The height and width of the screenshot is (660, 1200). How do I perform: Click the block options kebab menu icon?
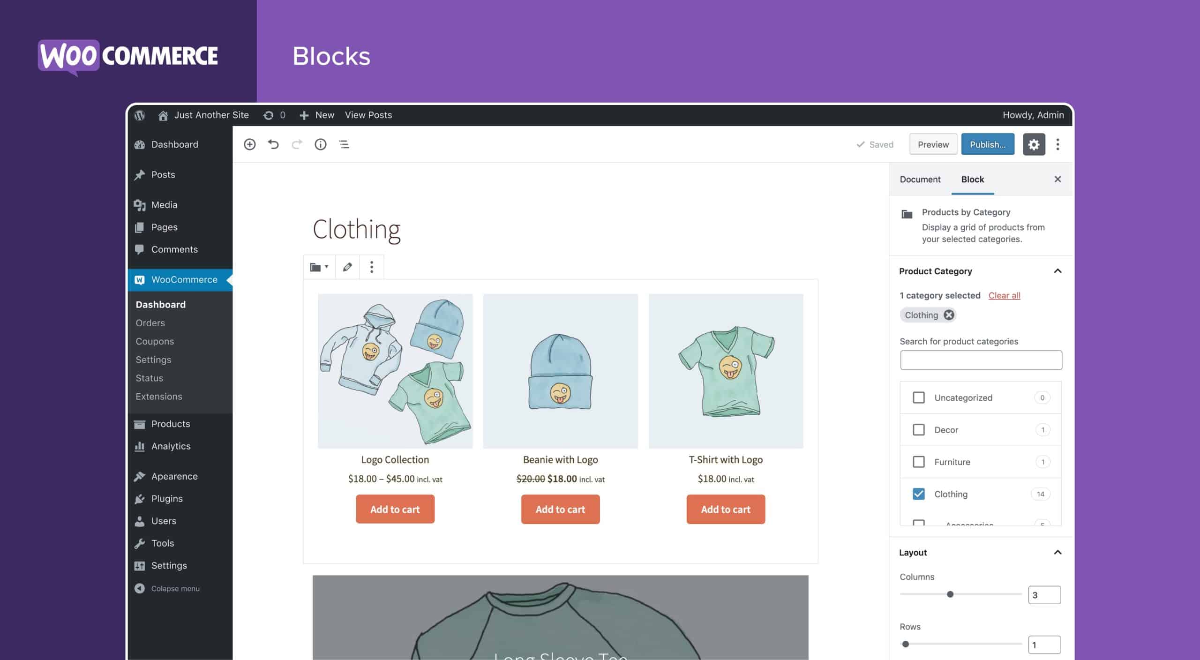371,267
